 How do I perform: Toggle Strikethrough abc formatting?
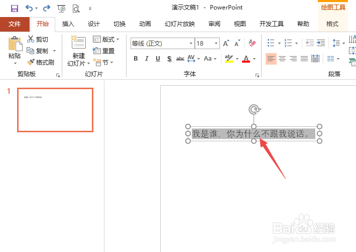pos(180,59)
